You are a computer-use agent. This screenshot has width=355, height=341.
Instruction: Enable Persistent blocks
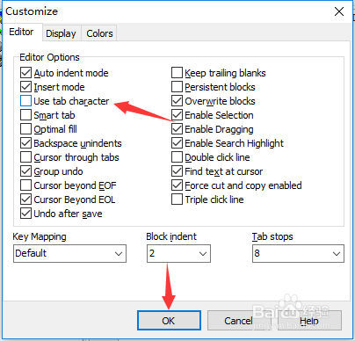(x=177, y=87)
